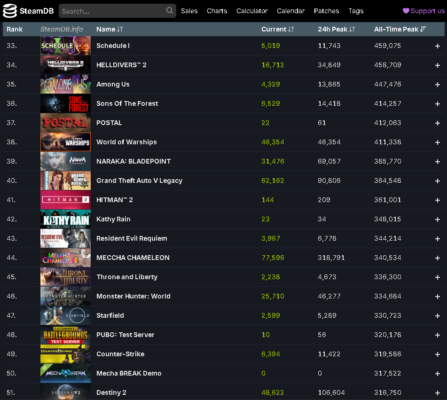
Task: Click the Rank column header
Action: [15, 29]
